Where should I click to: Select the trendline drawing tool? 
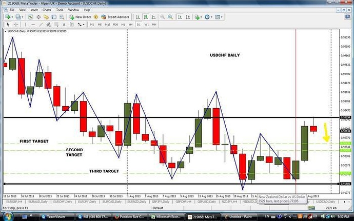pos(41,25)
